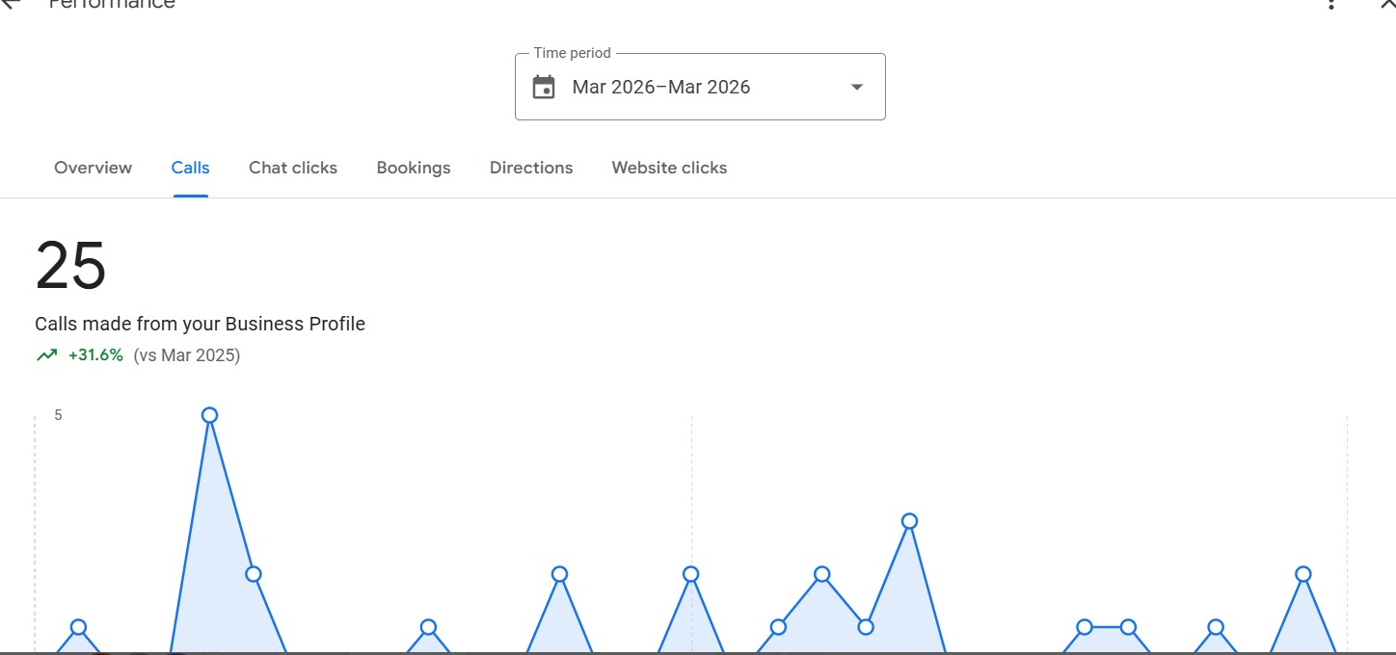Click the green upward trend arrow icon

[x=45, y=354]
